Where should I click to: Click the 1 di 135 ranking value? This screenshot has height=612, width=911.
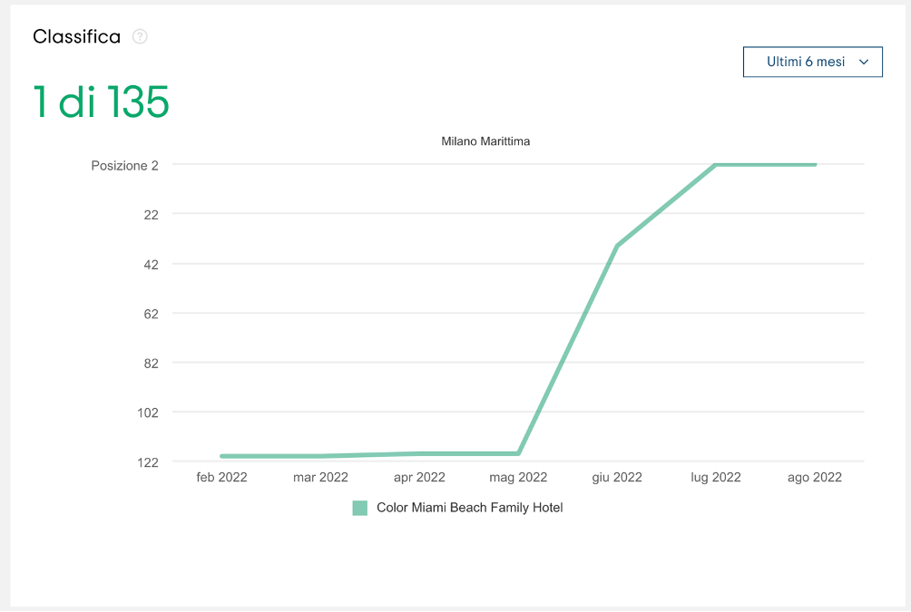(x=101, y=102)
